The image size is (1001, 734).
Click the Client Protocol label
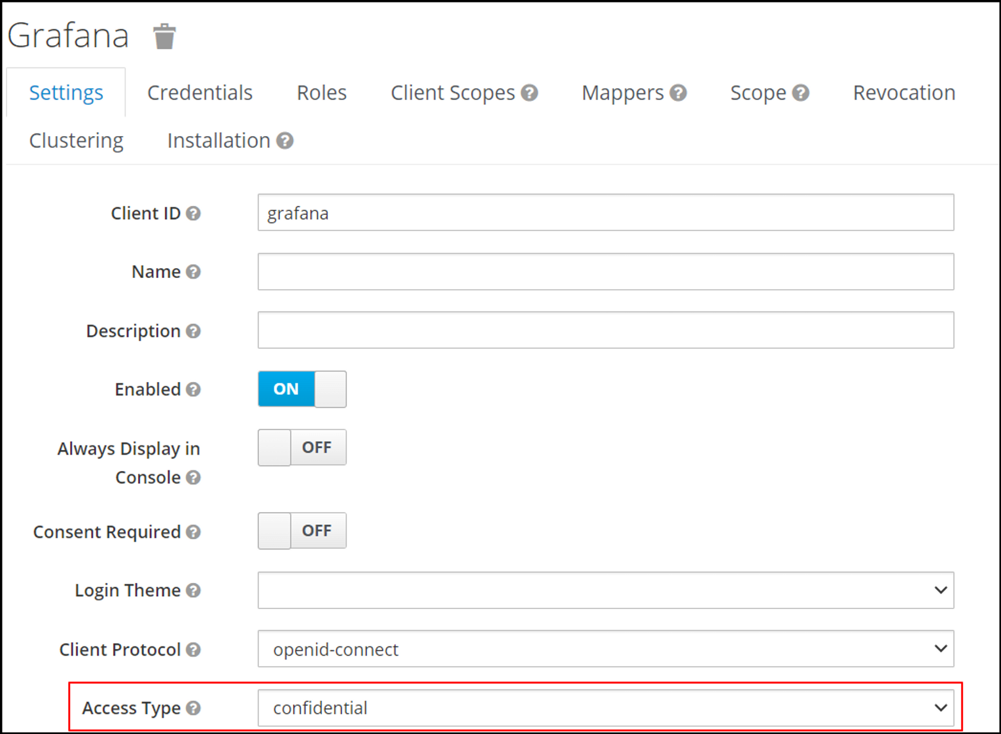120,650
